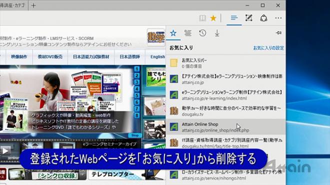
Task: Open the 日本語教師 navigation item
Action: point(130,57)
